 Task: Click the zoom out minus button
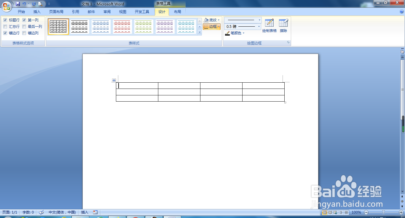(x=366, y=212)
